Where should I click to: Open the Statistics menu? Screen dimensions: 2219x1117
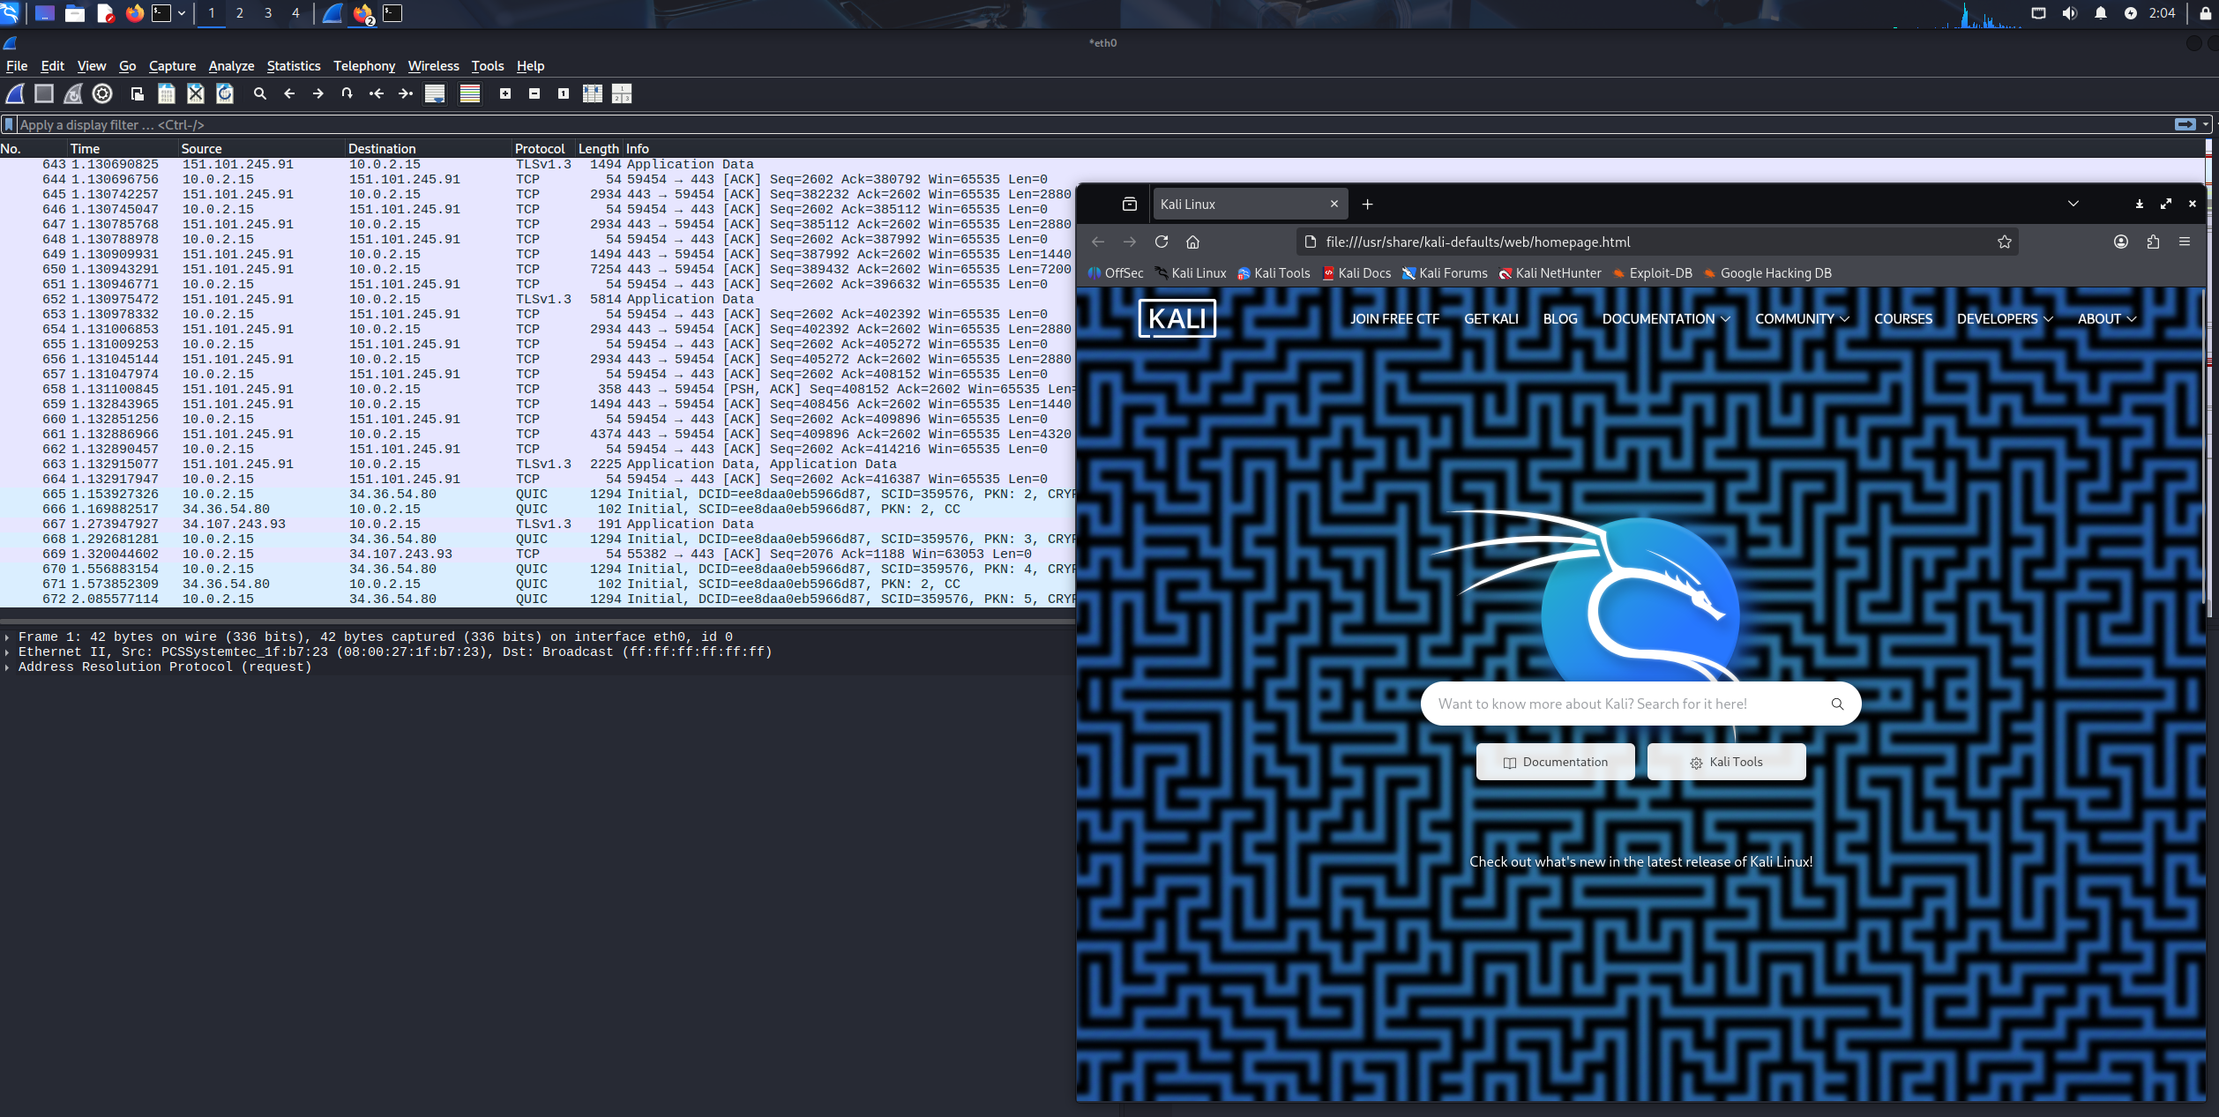pyautogui.click(x=294, y=66)
